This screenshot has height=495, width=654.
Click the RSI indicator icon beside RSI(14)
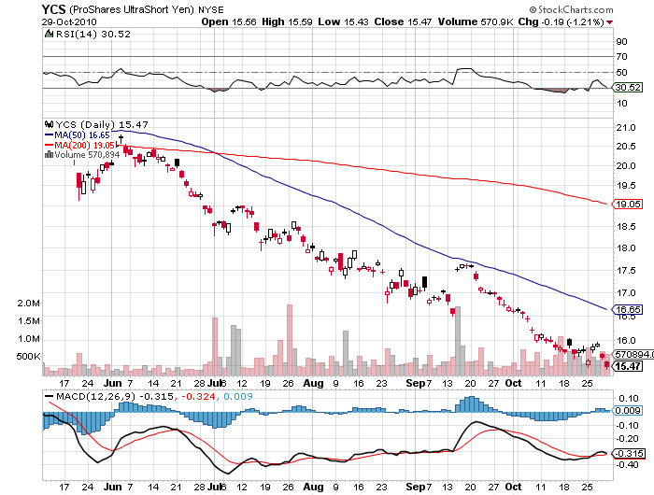49,34
